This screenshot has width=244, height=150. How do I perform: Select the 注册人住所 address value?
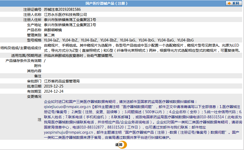(x=70, y=20)
